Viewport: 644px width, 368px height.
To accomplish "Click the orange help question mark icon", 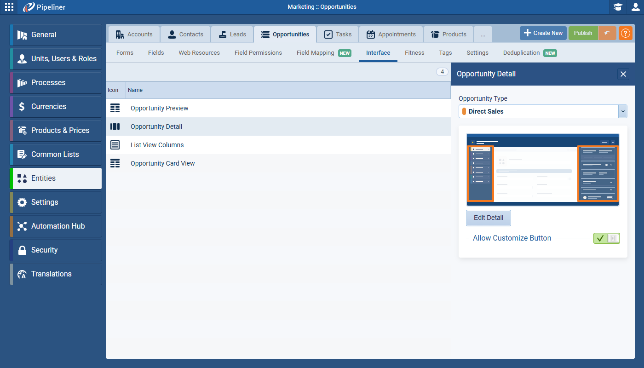I will tap(625, 33).
